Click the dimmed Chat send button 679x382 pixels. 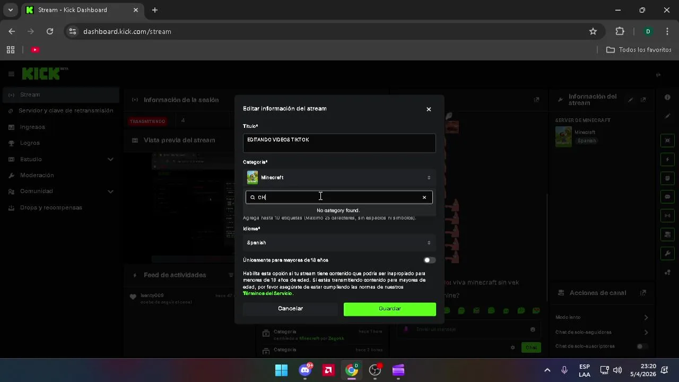(x=530, y=348)
